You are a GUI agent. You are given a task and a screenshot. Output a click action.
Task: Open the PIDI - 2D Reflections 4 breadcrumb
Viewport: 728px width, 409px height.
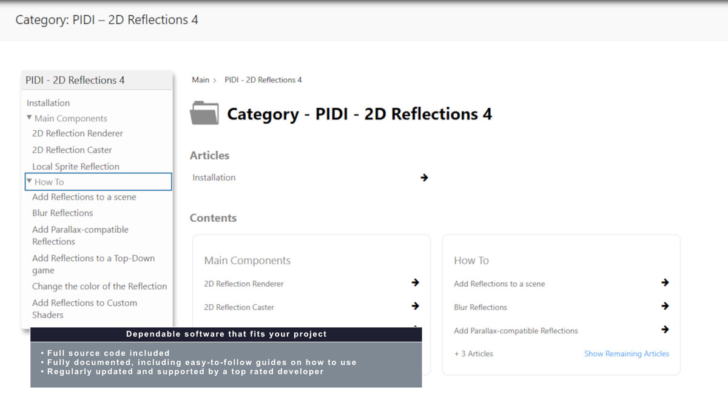(263, 79)
